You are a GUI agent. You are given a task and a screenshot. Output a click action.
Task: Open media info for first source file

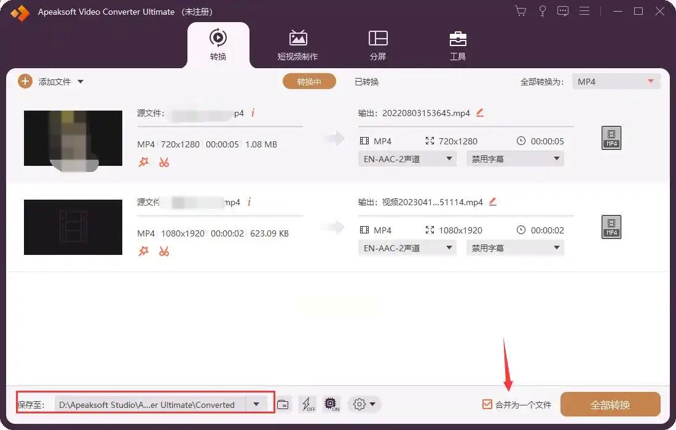[x=253, y=113]
